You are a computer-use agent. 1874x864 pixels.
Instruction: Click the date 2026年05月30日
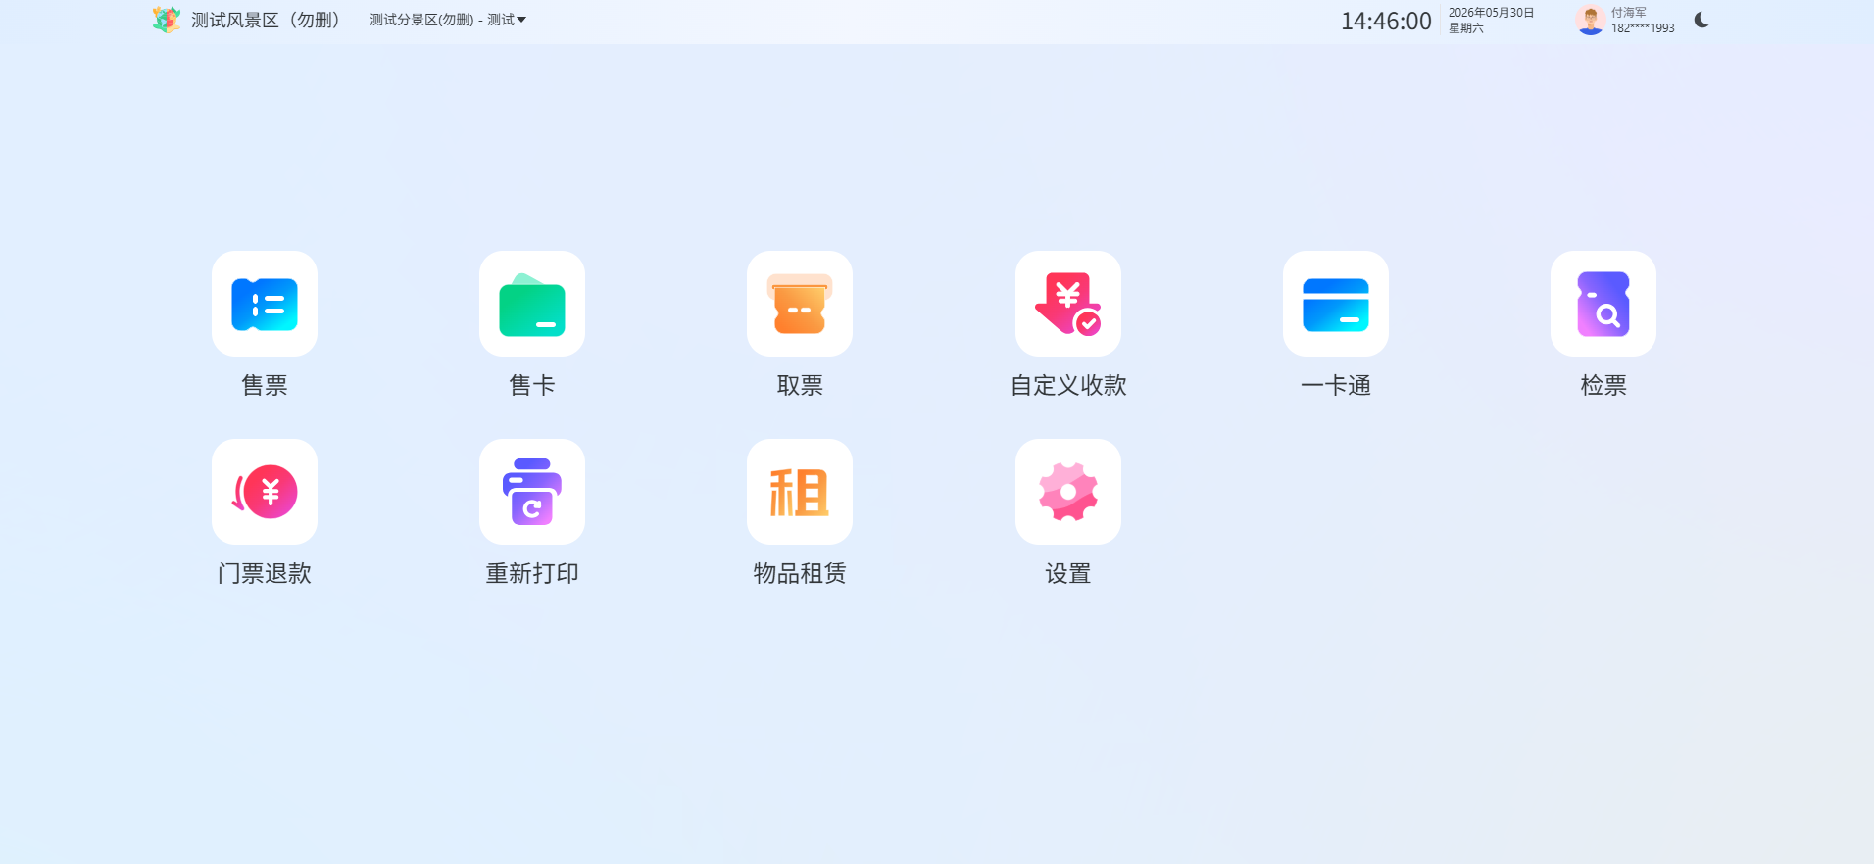(x=1491, y=13)
